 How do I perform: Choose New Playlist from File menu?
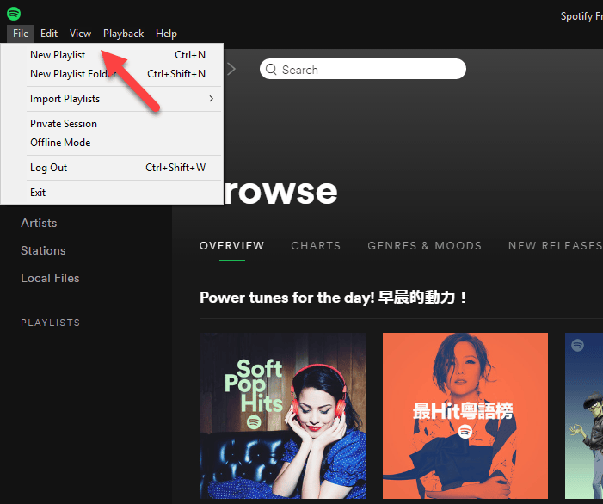tap(112, 55)
